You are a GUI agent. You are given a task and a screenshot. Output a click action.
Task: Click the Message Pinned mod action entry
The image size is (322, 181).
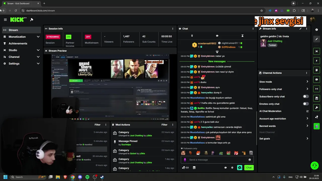(143, 143)
